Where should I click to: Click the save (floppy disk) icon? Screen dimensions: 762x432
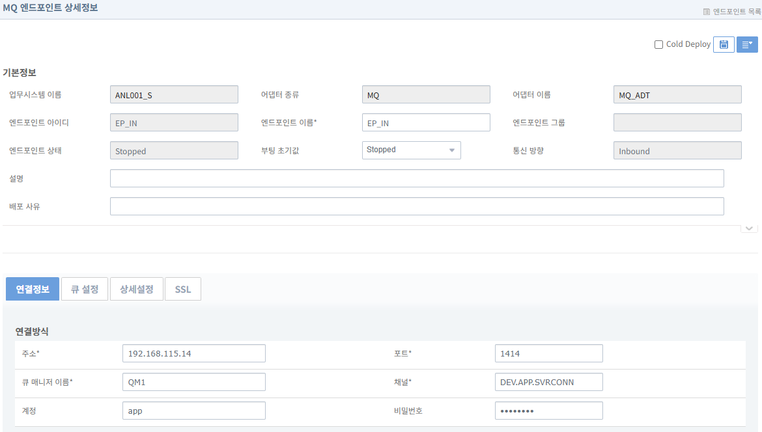pyautogui.click(x=724, y=44)
